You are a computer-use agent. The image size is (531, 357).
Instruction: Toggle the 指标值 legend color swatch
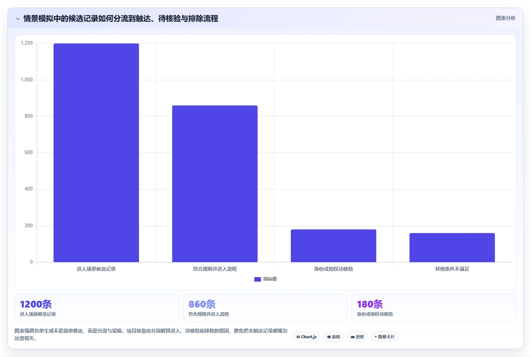[257, 279]
